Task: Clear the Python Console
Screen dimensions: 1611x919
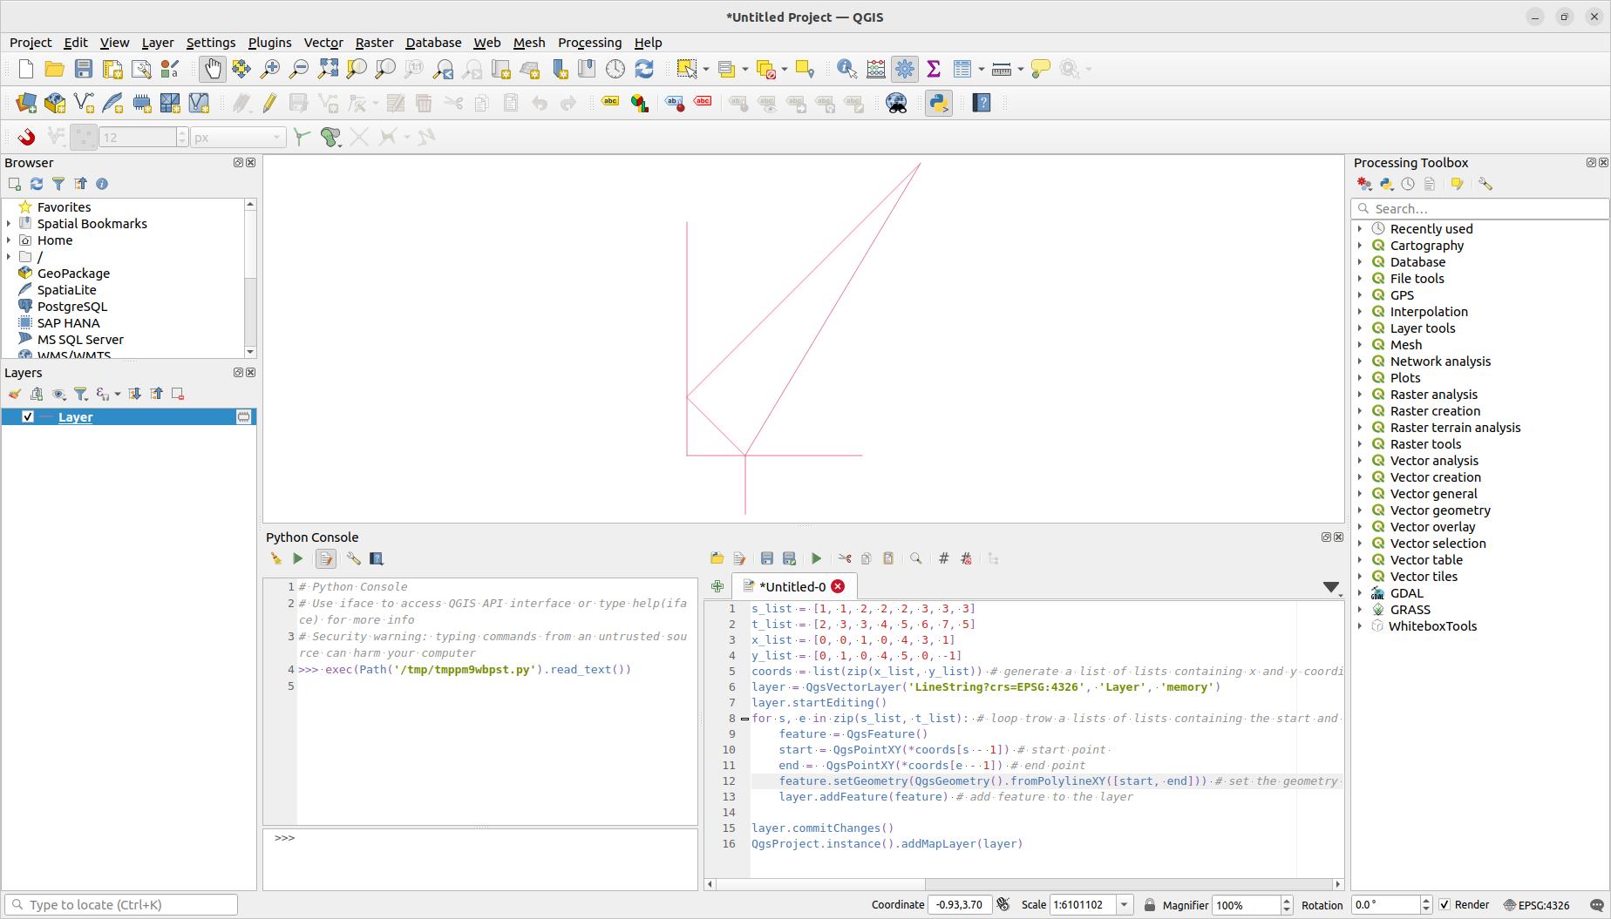Action: tap(276, 558)
